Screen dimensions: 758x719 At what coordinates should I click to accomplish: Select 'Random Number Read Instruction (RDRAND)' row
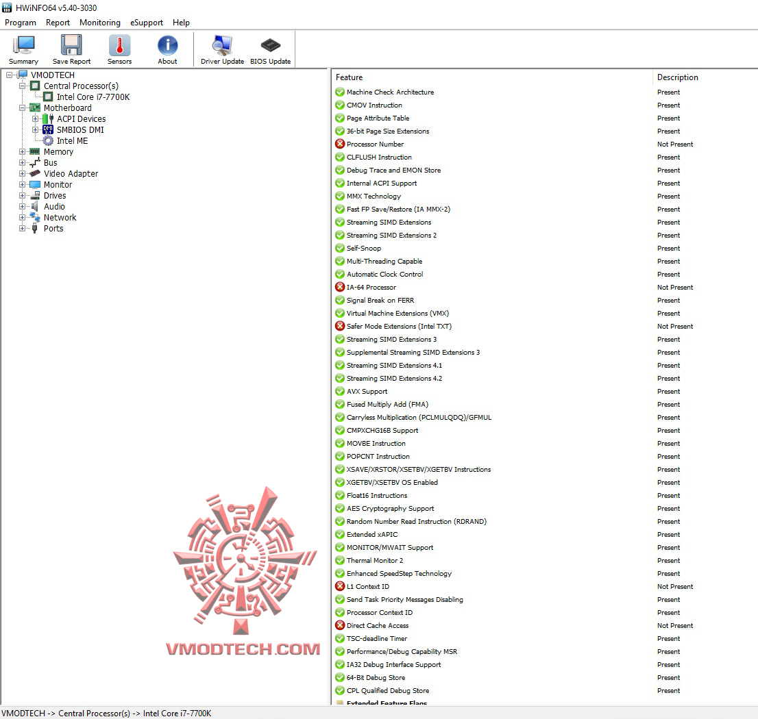click(x=546, y=521)
